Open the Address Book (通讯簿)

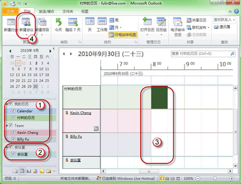coord(222,27)
